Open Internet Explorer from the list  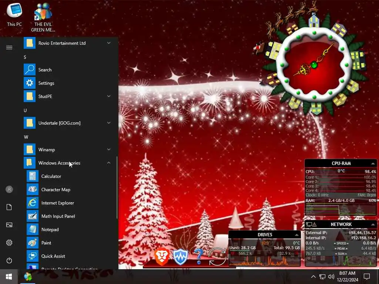(68, 203)
